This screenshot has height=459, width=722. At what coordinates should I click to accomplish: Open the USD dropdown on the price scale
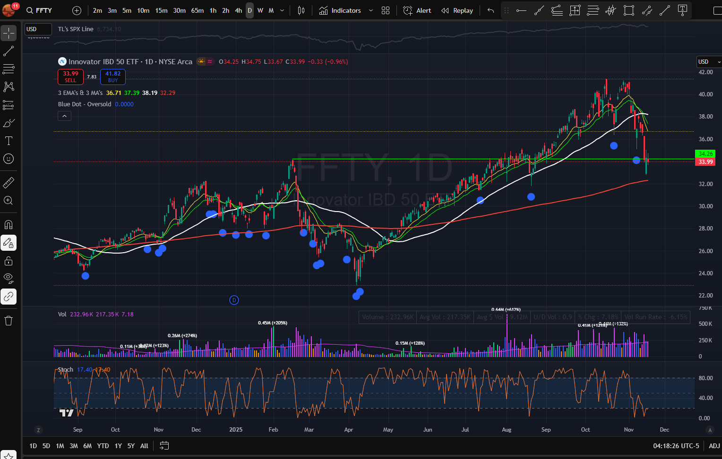click(x=709, y=61)
